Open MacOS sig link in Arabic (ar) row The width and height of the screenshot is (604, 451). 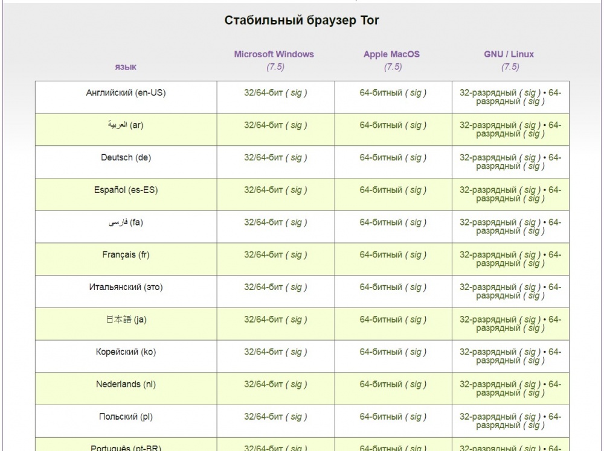point(416,125)
